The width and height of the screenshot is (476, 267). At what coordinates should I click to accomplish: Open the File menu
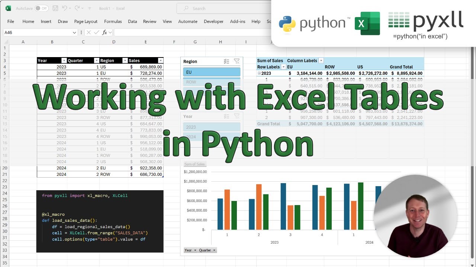point(11,22)
